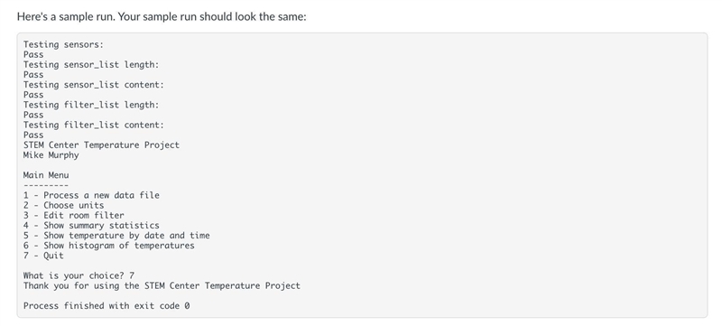Click the 'STEM Center Temperature Project' title line
The height and width of the screenshot is (326, 722).
click(x=101, y=145)
